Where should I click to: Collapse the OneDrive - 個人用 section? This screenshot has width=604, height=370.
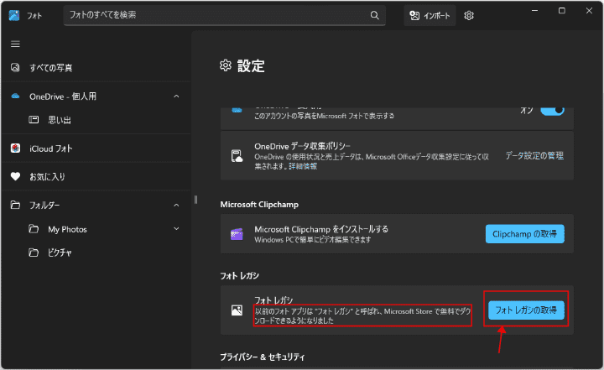tap(176, 96)
